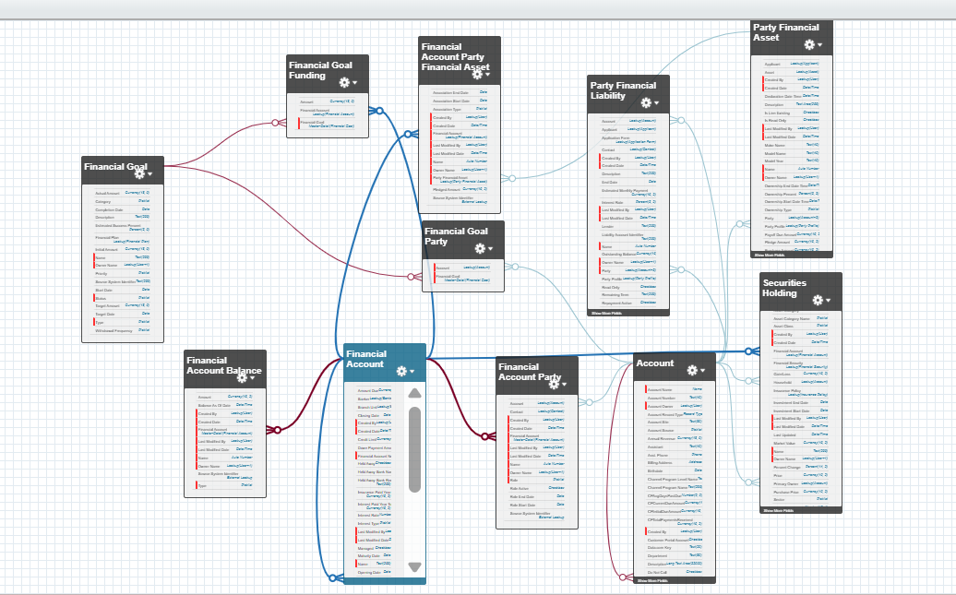Click Association End Date field
The width and height of the screenshot is (956, 595).
pyautogui.click(x=460, y=92)
